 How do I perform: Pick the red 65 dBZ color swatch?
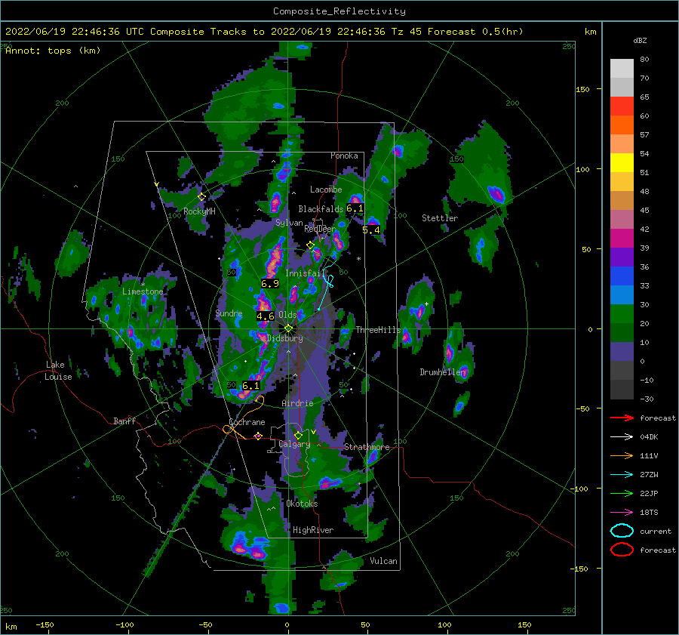(622, 106)
